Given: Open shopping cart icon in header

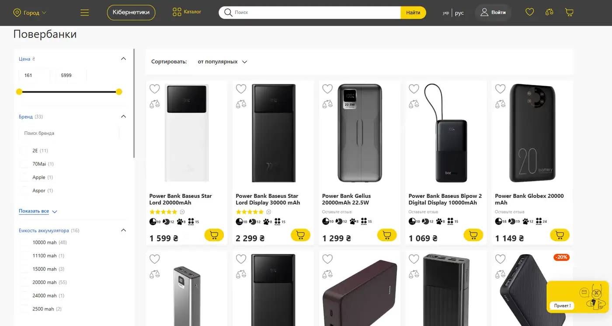Looking at the screenshot, I should 569,12.
